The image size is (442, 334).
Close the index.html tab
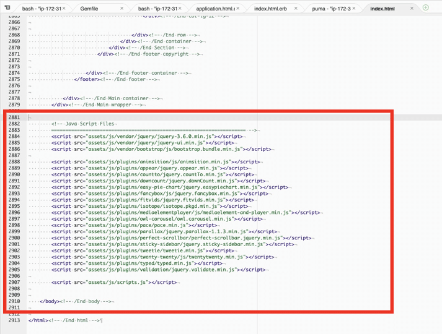pyautogui.click(x=412, y=9)
